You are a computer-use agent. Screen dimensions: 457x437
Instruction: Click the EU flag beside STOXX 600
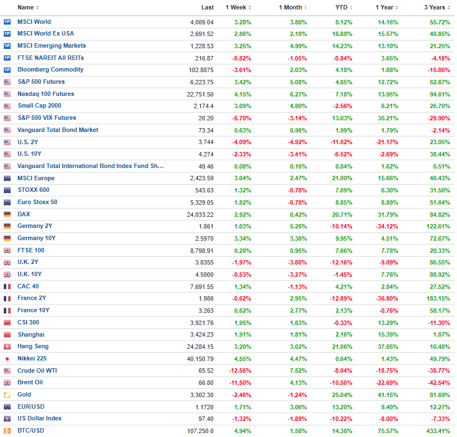pos(7,190)
